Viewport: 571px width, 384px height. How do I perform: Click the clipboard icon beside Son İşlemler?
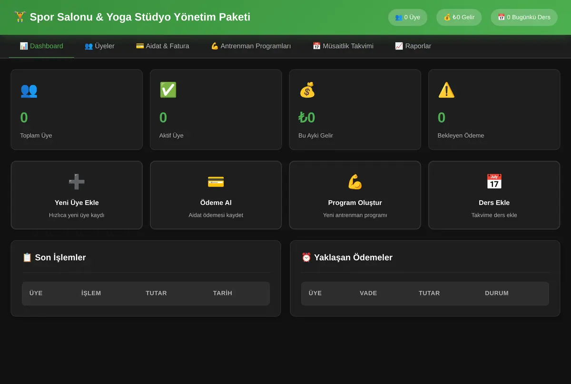pyautogui.click(x=27, y=257)
